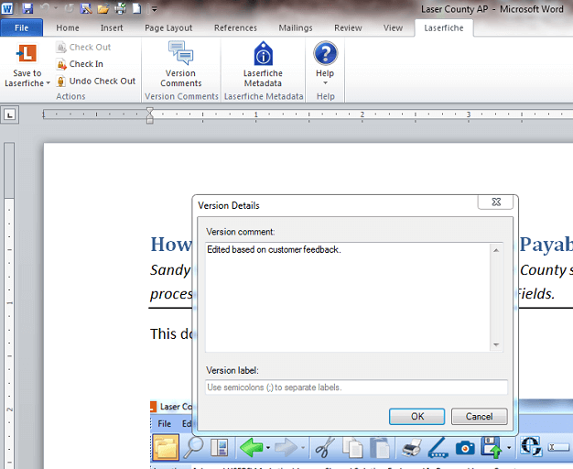Click the Version label input field
Viewport: 573px width, 469px height.
tap(356, 387)
